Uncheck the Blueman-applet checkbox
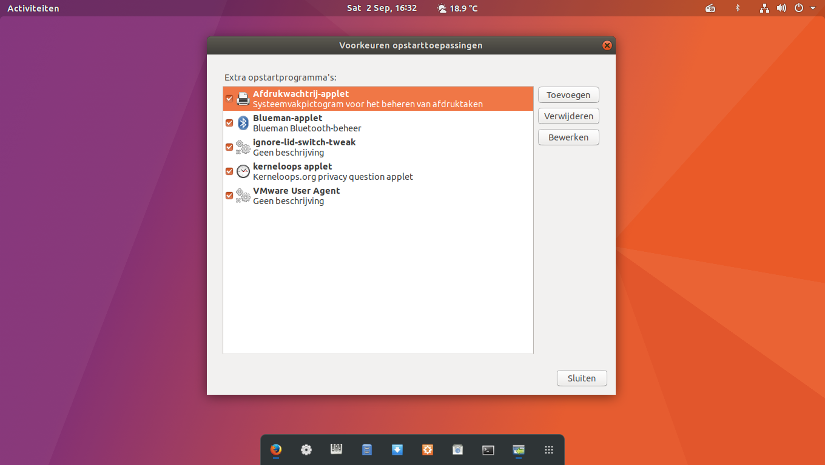 pos(229,123)
